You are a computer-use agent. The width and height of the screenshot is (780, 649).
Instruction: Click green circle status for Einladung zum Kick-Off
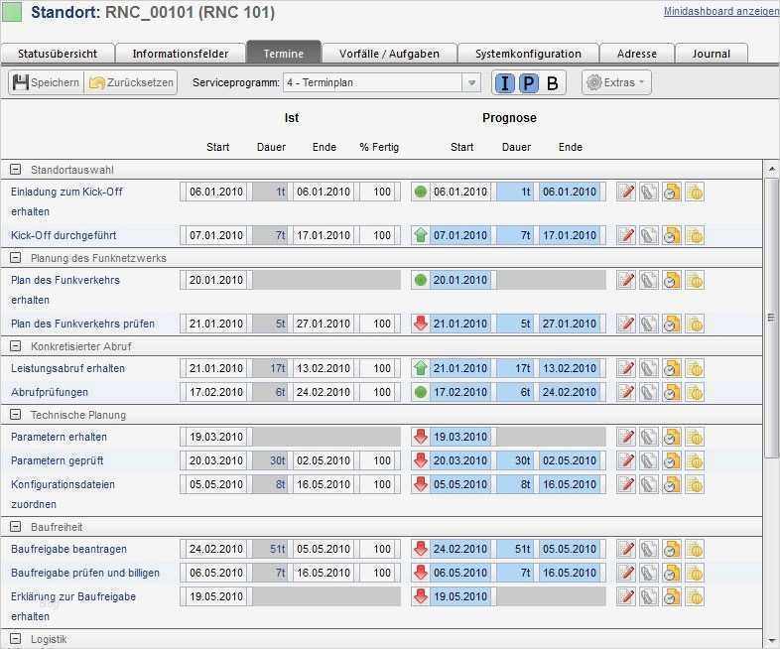420,192
